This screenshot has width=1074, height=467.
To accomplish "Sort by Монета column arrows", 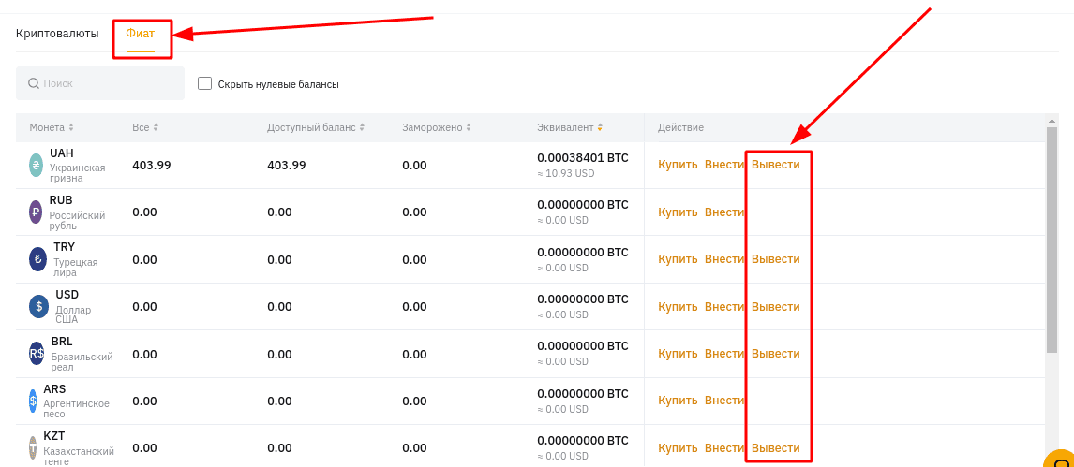I will (x=71, y=128).
